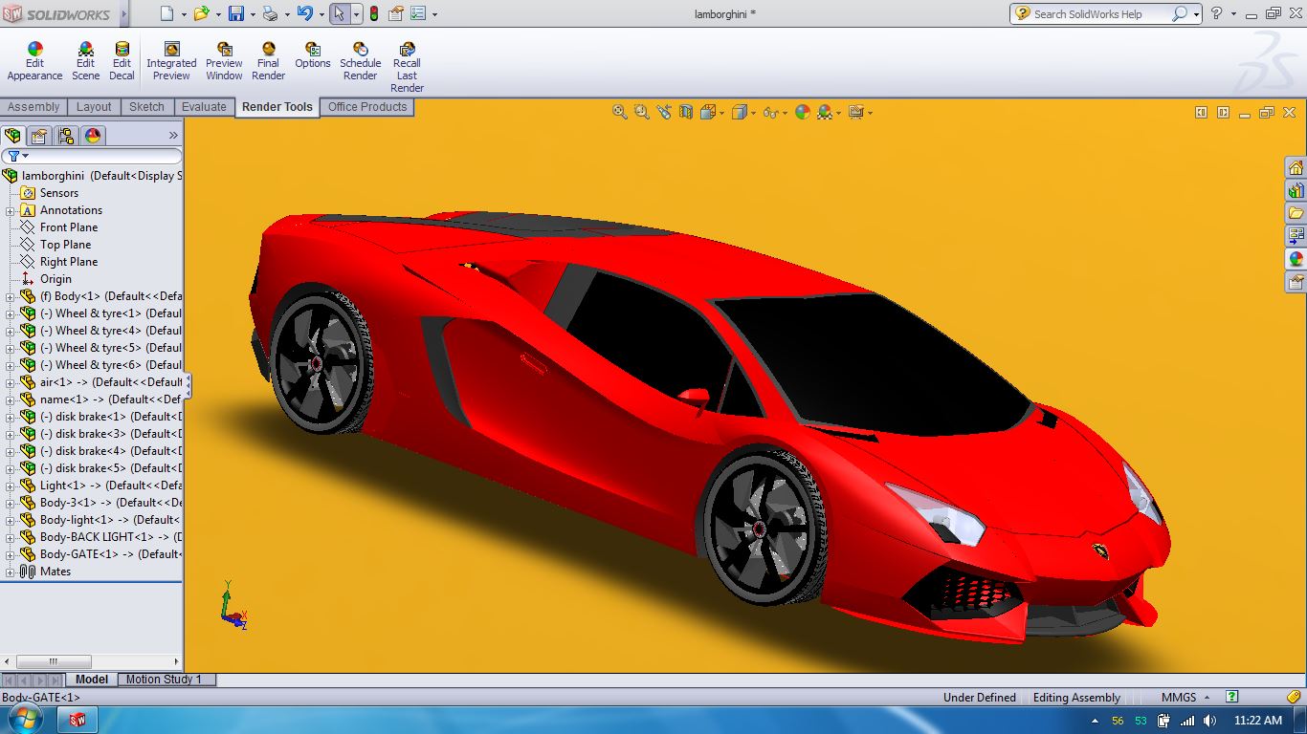The height and width of the screenshot is (734, 1307).
Task: Select the Edit Decal tool
Action: [122, 61]
